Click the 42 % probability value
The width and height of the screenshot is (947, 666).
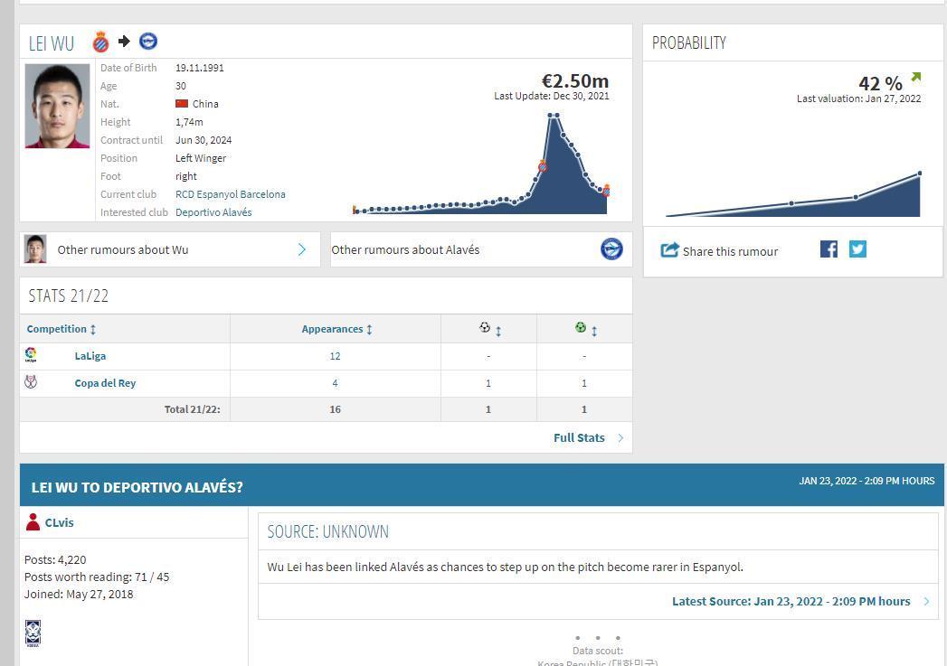point(881,82)
